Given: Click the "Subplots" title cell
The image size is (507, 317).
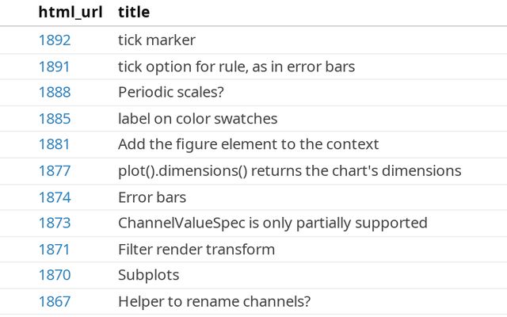Looking at the screenshot, I should (148, 276).
